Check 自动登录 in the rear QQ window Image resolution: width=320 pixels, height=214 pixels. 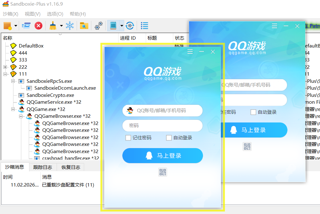[x=253, y=112]
